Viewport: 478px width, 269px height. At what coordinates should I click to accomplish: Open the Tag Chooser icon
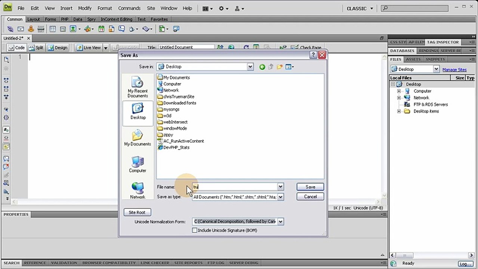(x=176, y=29)
